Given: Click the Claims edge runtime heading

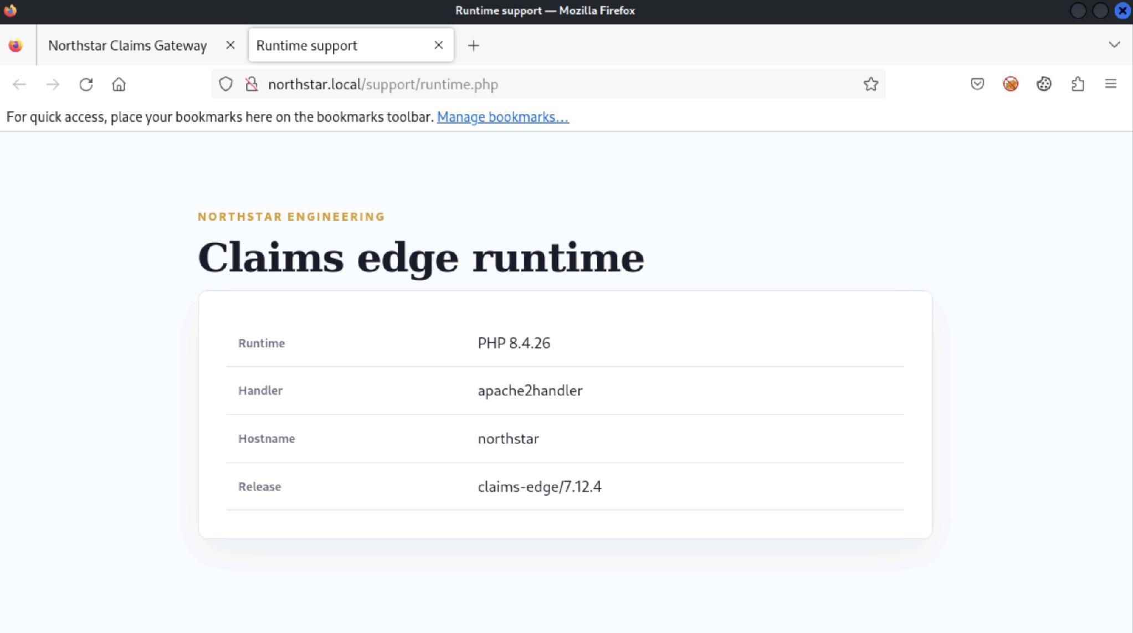Looking at the screenshot, I should coord(421,258).
